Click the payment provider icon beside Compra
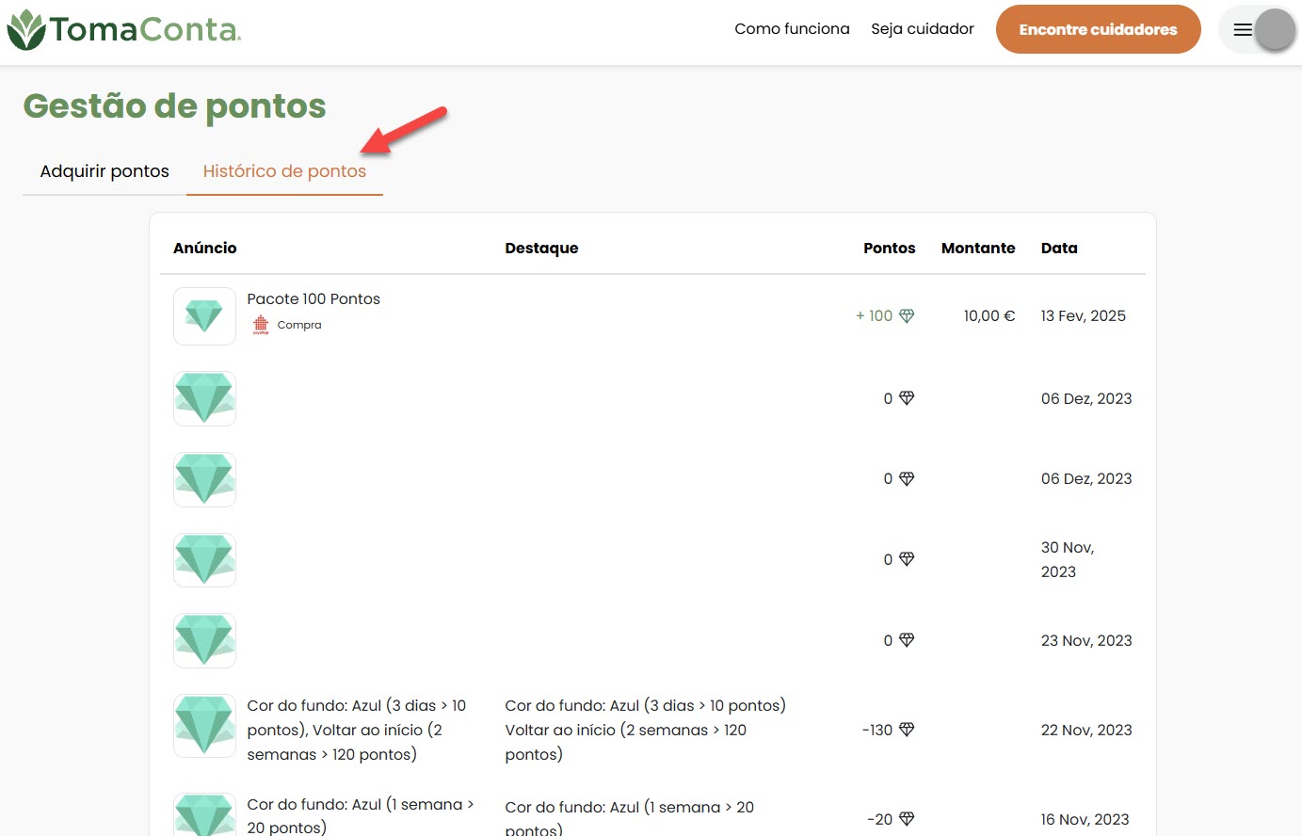 click(261, 325)
